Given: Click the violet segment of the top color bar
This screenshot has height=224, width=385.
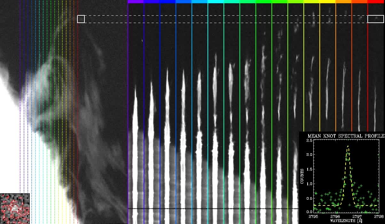Looking at the screenshot, I should point(136,2).
